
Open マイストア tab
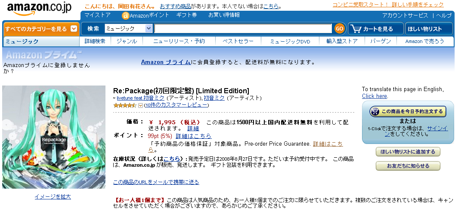[x=97, y=15]
